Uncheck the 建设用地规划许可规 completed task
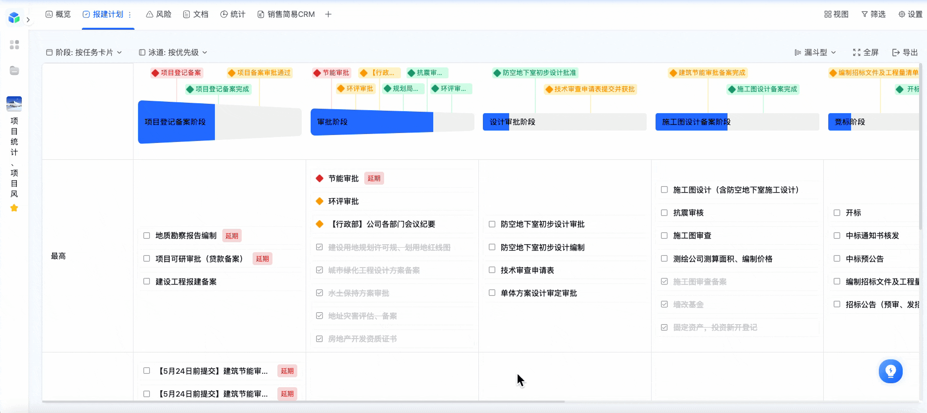927x413 pixels. 320,247
